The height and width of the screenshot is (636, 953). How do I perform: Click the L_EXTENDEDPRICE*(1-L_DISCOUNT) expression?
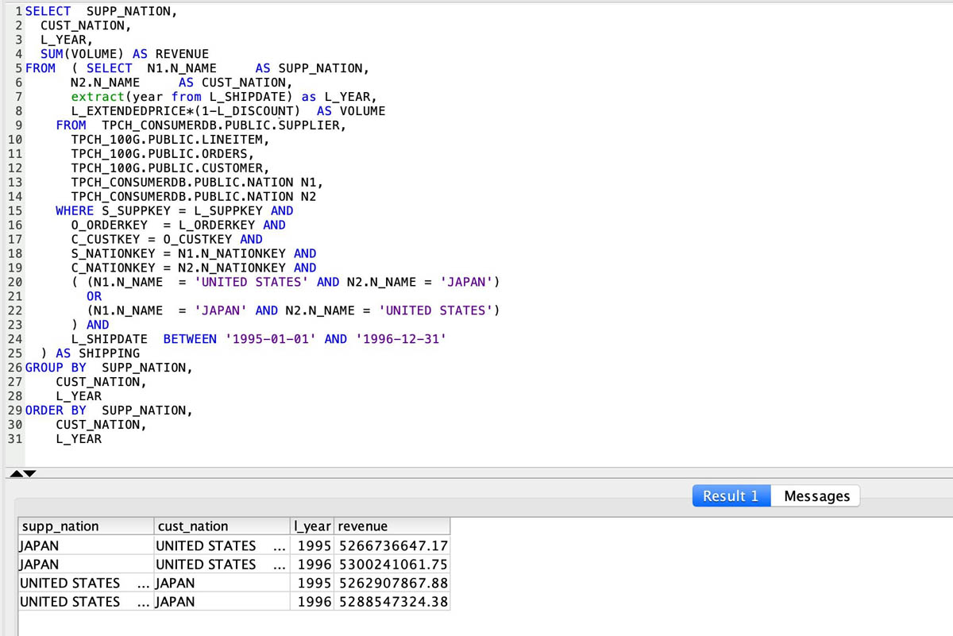click(186, 111)
